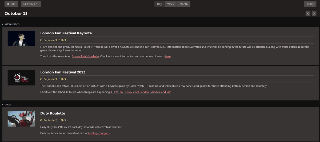The image size is (320, 142).
Task: Click Keynote 'Begins in 3d 12h 3m' text
Action: pos(56,40)
